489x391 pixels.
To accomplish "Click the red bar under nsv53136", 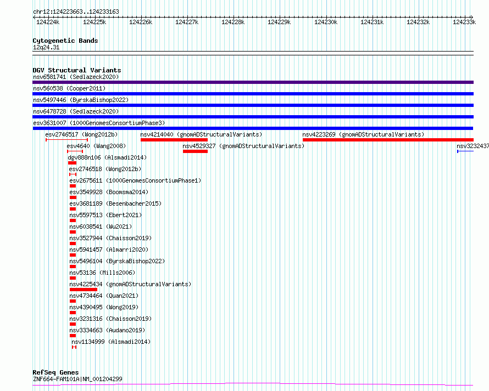I will point(73,278).
